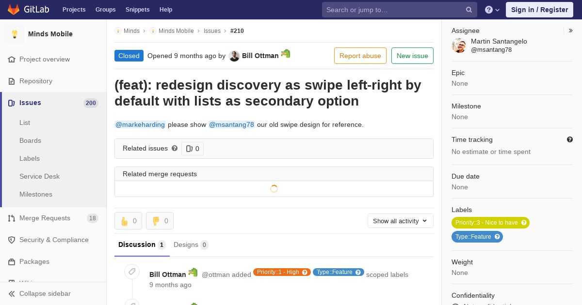Click the label icon on first activity note
This screenshot has width=582, height=305.
[x=132, y=272]
